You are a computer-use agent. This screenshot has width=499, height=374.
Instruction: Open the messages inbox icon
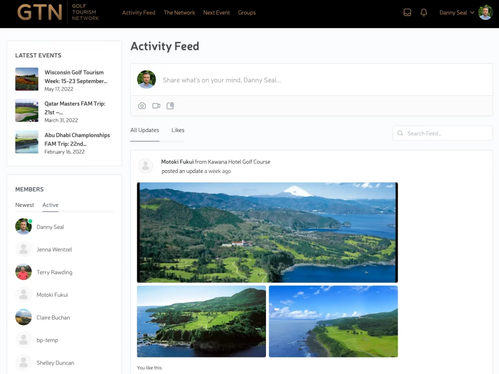click(407, 12)
